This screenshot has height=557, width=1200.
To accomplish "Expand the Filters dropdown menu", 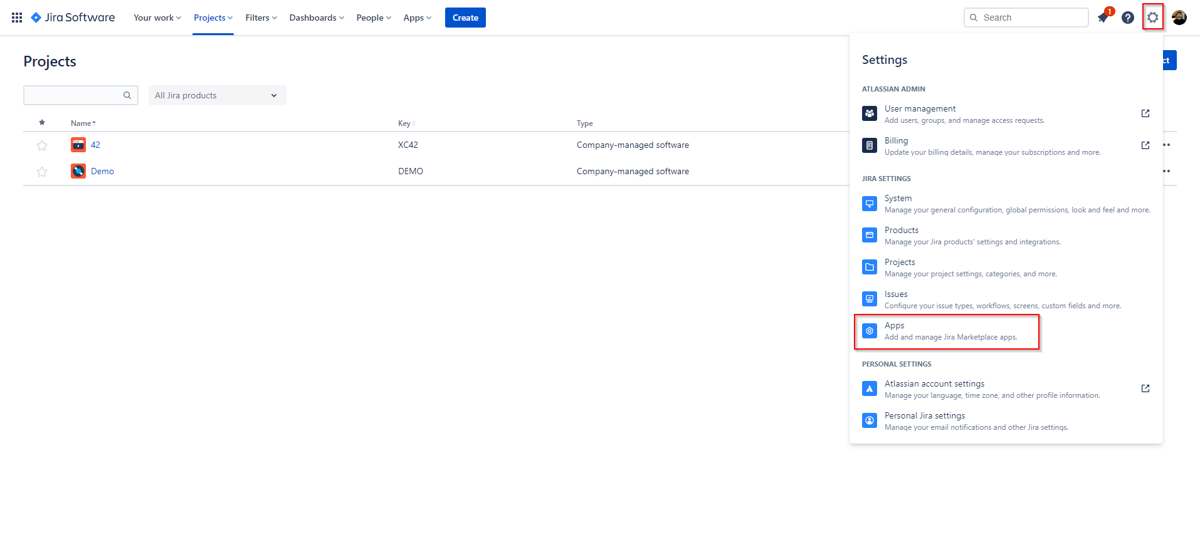I will coord(261,18).
